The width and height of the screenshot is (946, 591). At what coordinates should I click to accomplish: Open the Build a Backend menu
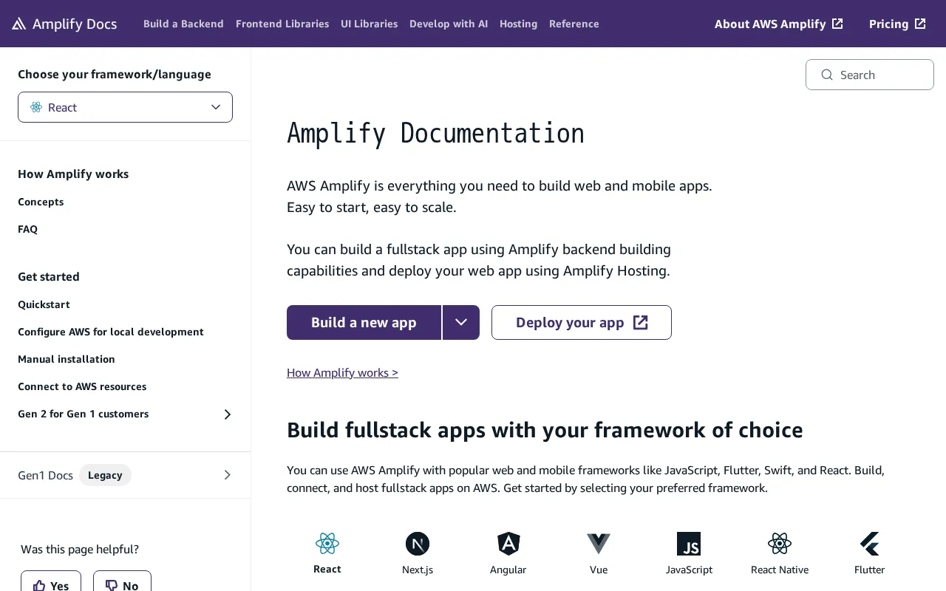(x=183, y=24)
